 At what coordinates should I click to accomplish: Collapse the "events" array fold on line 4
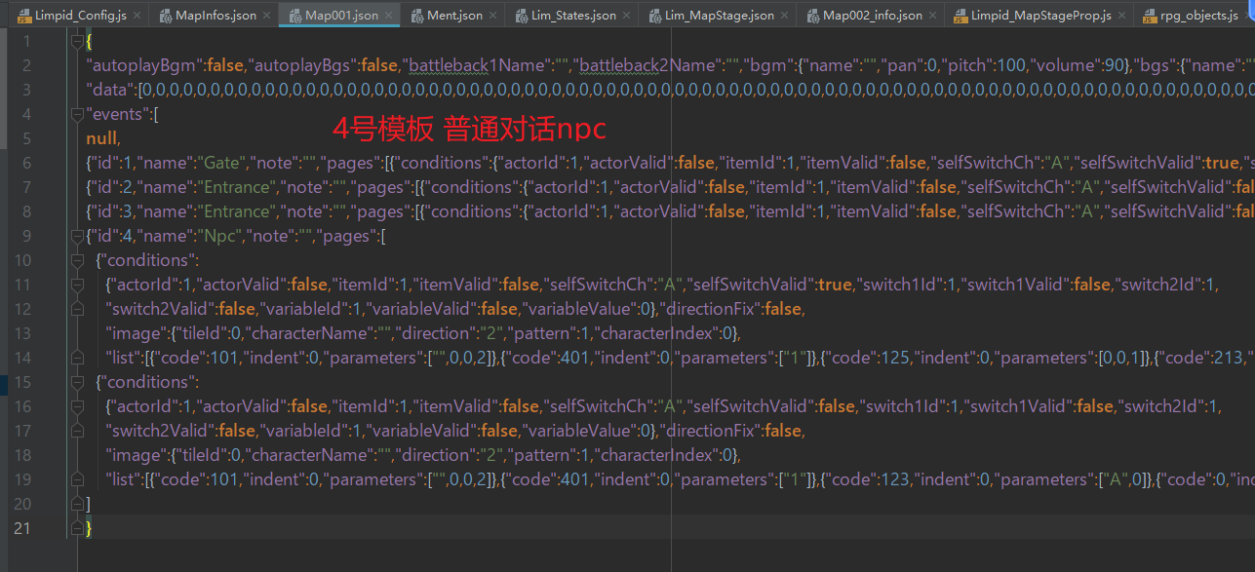pyautogui.click(x=75, y=114)
